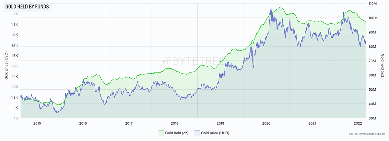The width and height of the screenshot is (389, 141).
Task: Click the Gold price (USD) left axis title
Action: click(x=6, y=66)
